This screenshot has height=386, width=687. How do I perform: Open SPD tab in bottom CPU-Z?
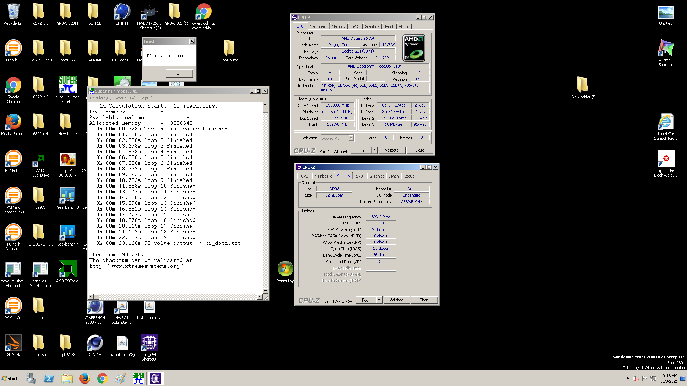(x=359, y=176)
